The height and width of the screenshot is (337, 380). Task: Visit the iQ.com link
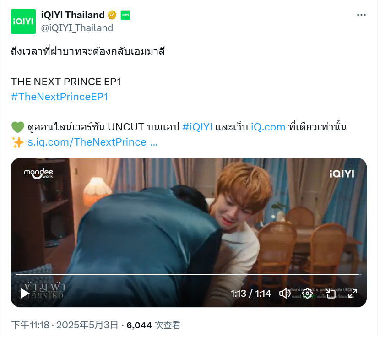[268, 127]
